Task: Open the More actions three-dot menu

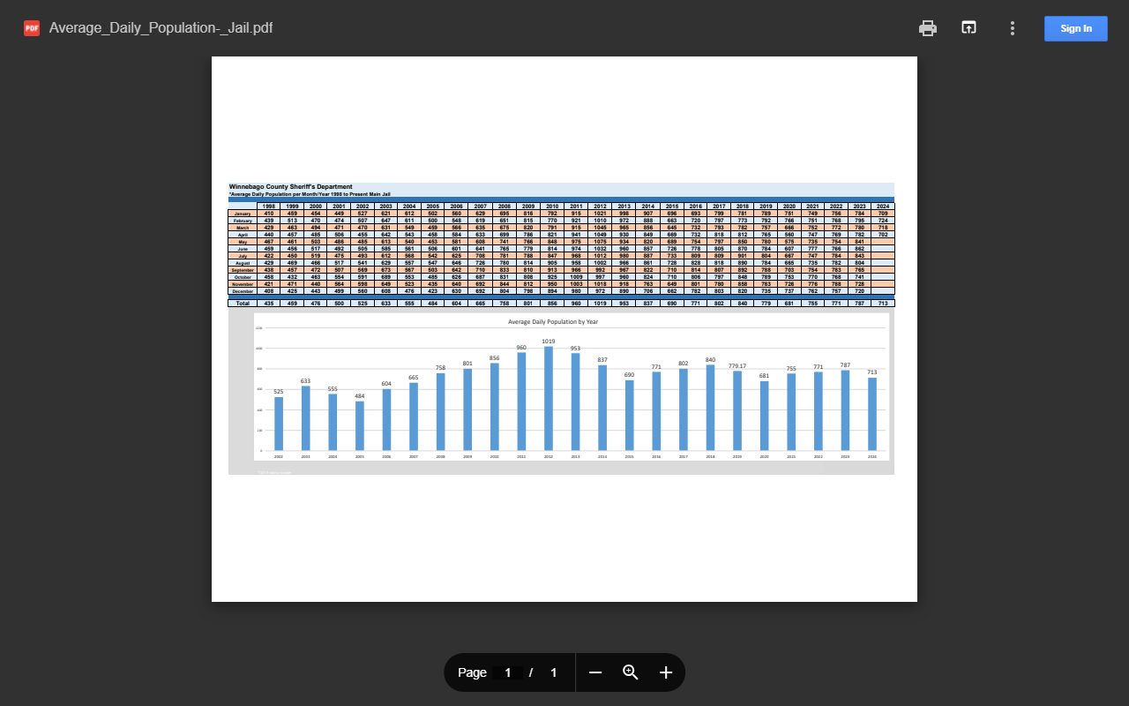Action: [1013, 28]
